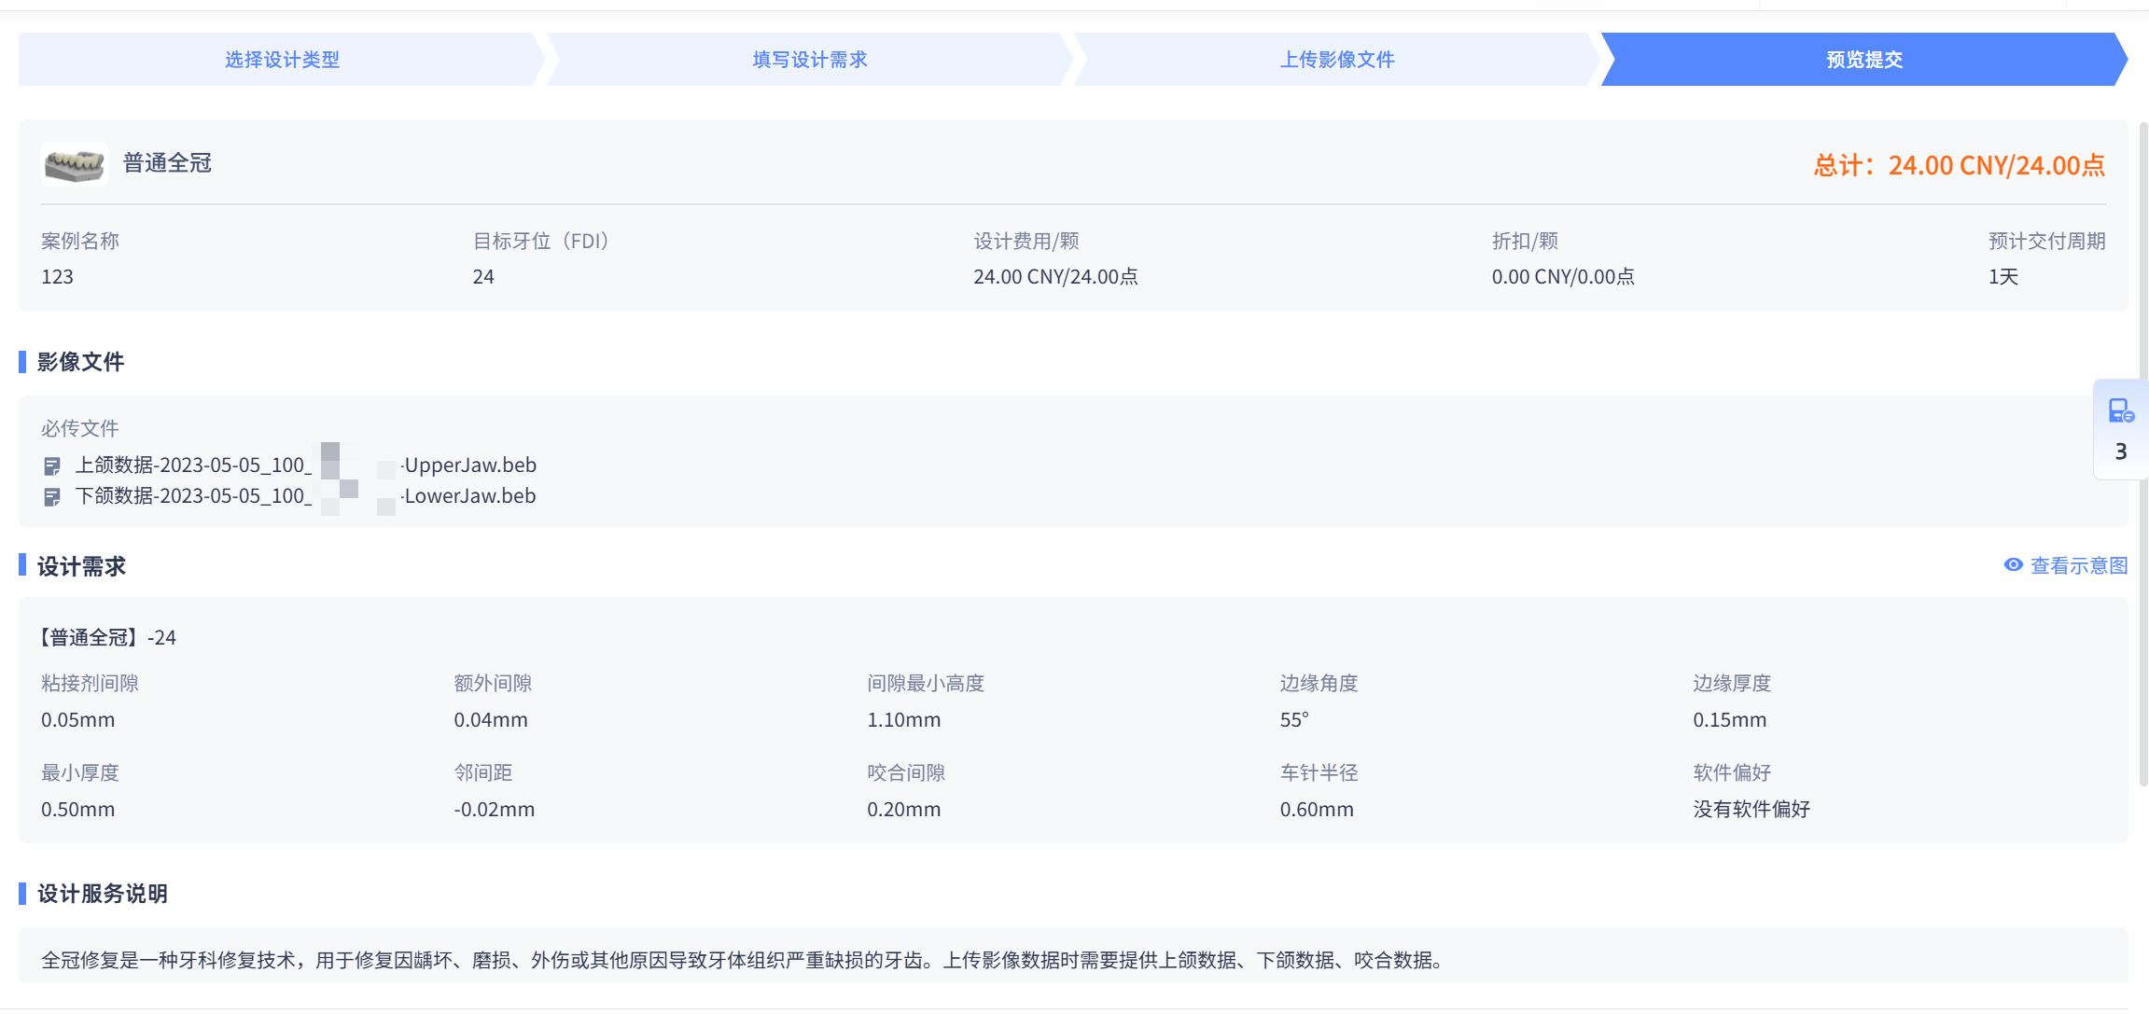The image size is (2149, 1014).
Task: Click the 【普通全冠】-24 requirement title
Action: (106, 638)
